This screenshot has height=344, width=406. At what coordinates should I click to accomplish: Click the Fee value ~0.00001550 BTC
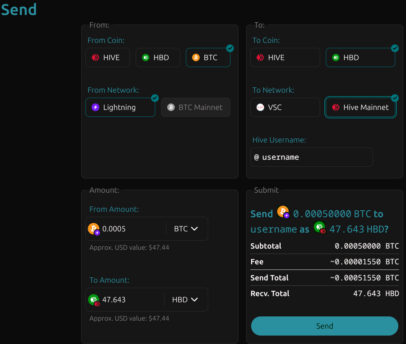365,262
